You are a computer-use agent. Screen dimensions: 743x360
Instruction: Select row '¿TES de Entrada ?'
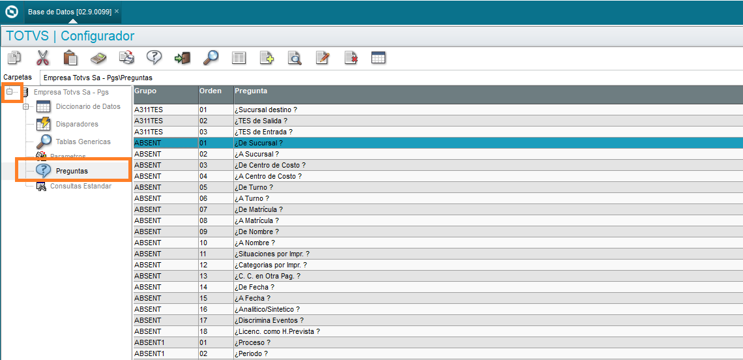438,132
